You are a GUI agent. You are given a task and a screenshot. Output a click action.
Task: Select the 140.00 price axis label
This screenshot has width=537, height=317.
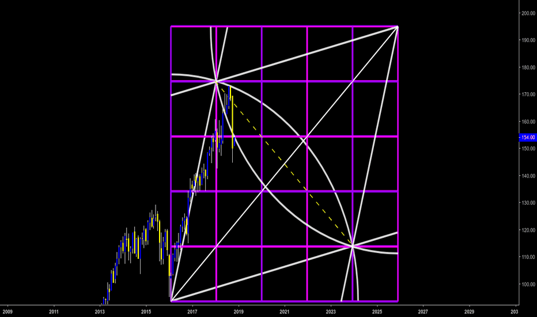(528, 176)
